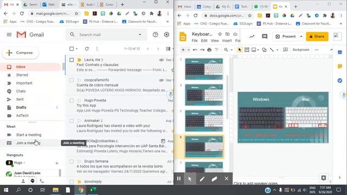Click the Share button in Slides

[317, 36]
